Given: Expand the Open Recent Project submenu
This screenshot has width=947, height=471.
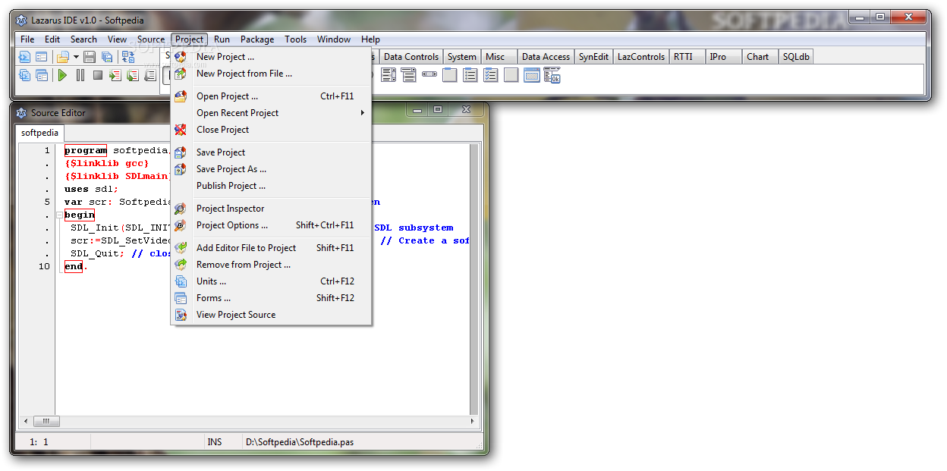Looking at the screenshot, I should [x=363, y=113].
